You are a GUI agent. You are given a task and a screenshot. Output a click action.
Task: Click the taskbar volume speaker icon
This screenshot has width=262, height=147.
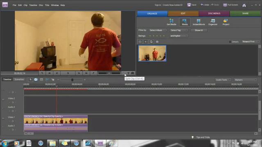(x=242, y=143)
